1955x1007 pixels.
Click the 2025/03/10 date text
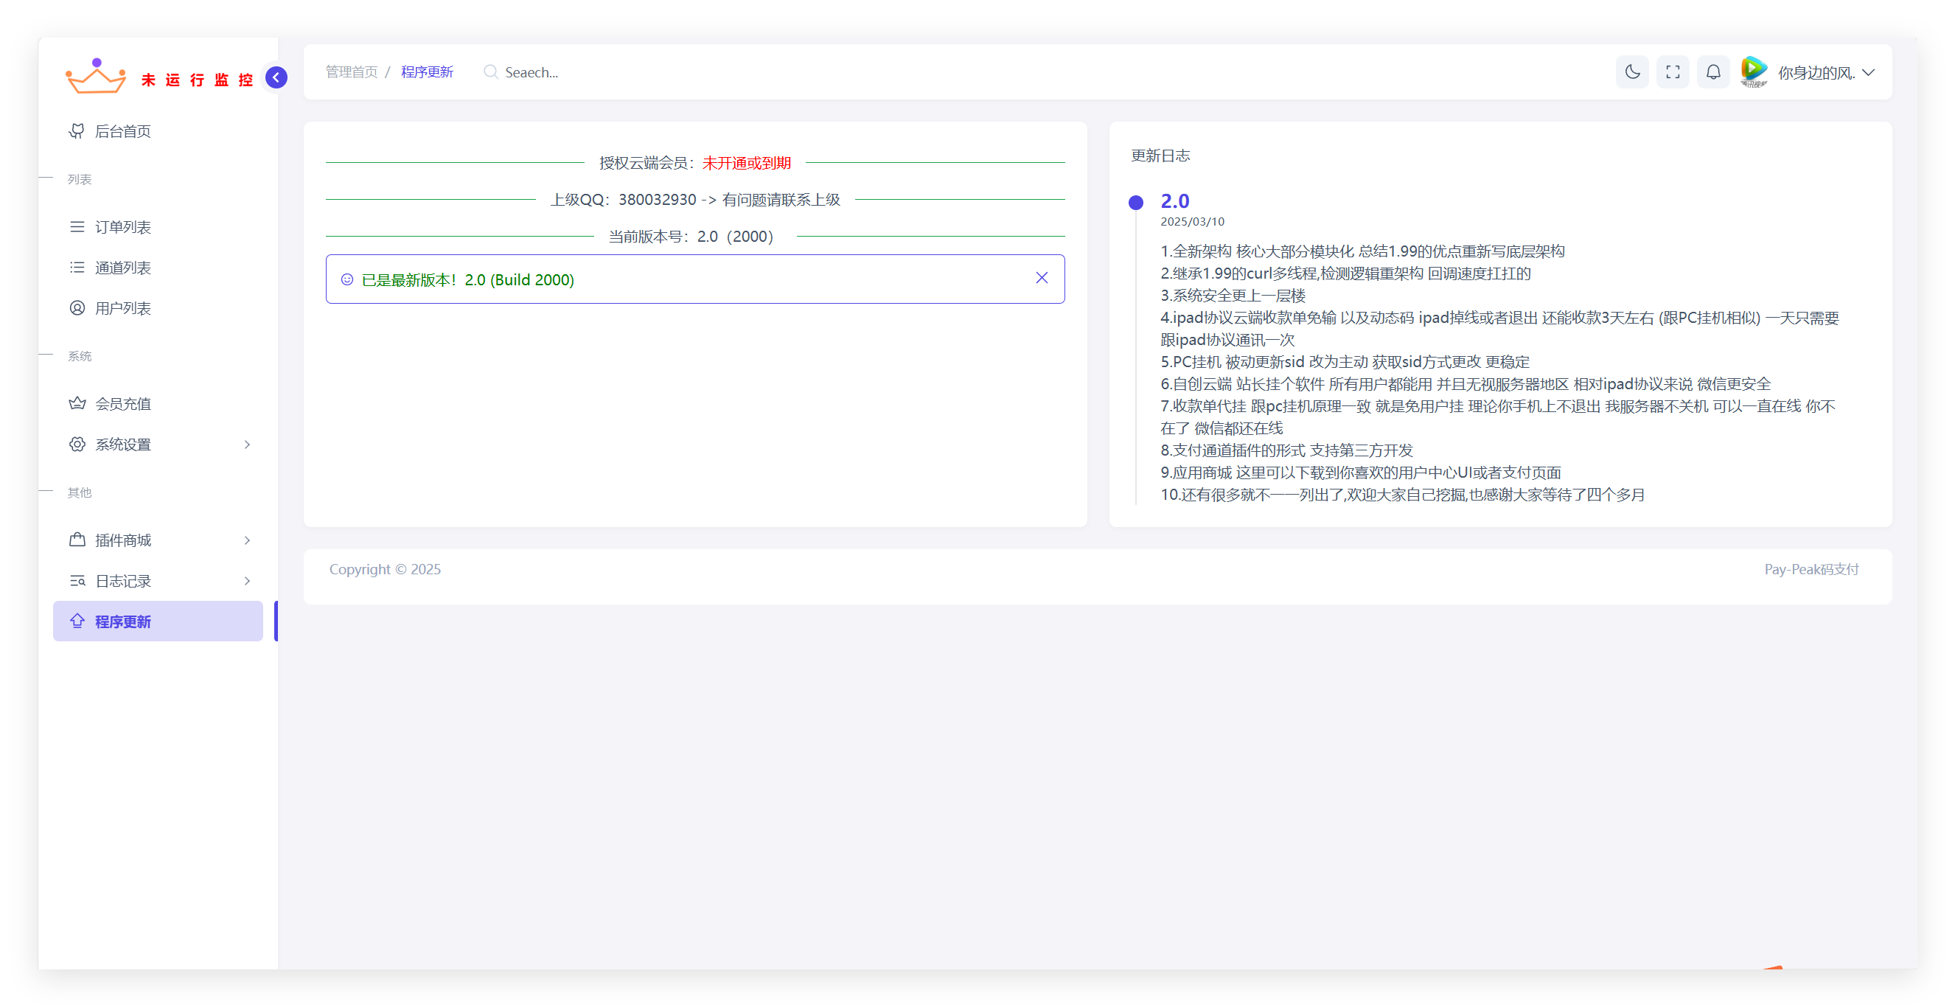coord(1191,221)
